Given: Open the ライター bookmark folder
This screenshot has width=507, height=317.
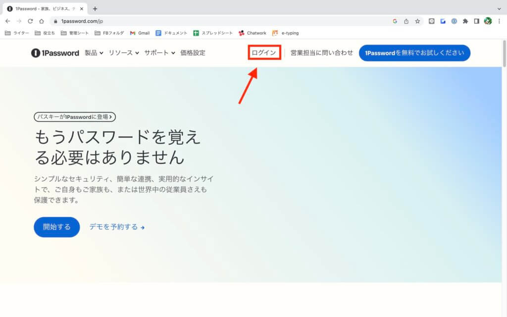Looking at the screenshot, I should click(17, 33).
